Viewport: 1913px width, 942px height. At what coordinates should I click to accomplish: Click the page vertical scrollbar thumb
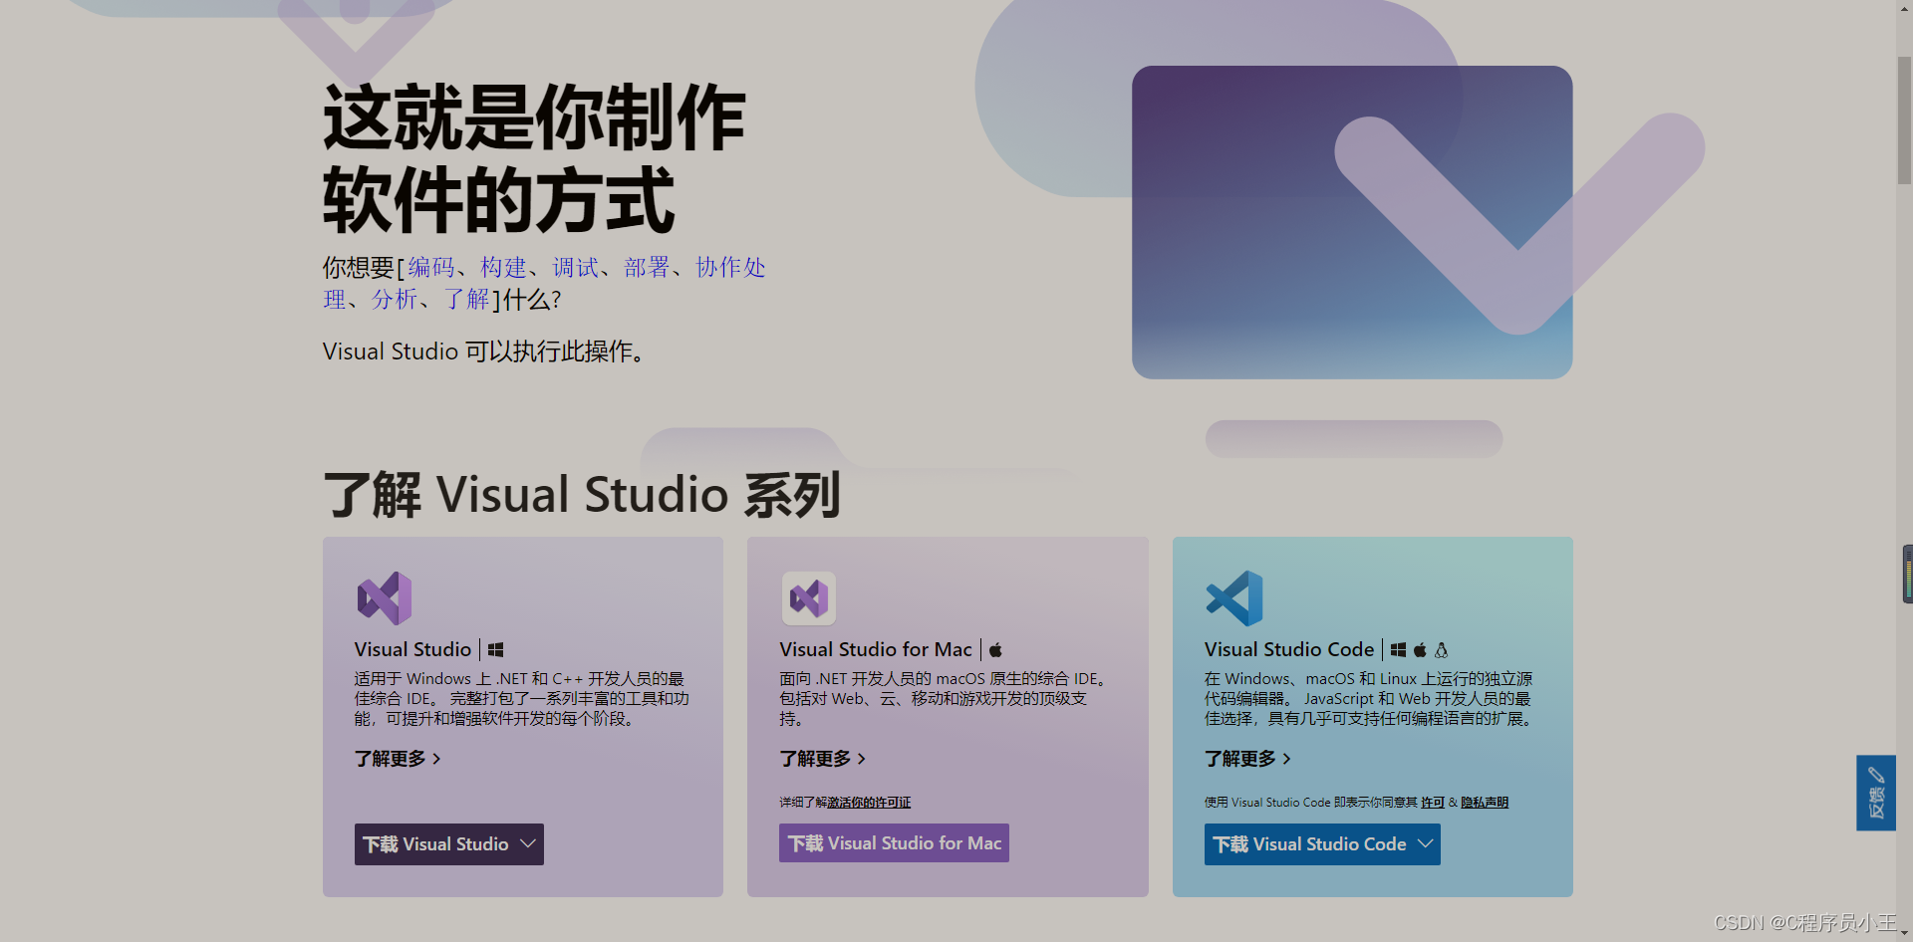click(1904, 119)
